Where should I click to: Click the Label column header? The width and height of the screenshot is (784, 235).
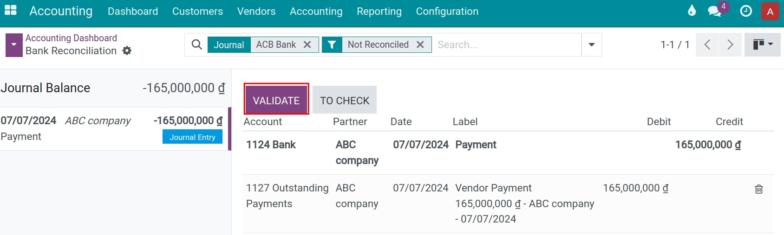click(x=465, y=121)
